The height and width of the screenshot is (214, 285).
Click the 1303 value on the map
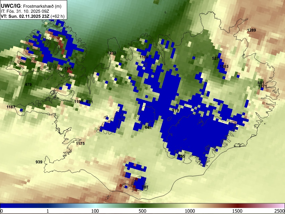tap(224, 66)
